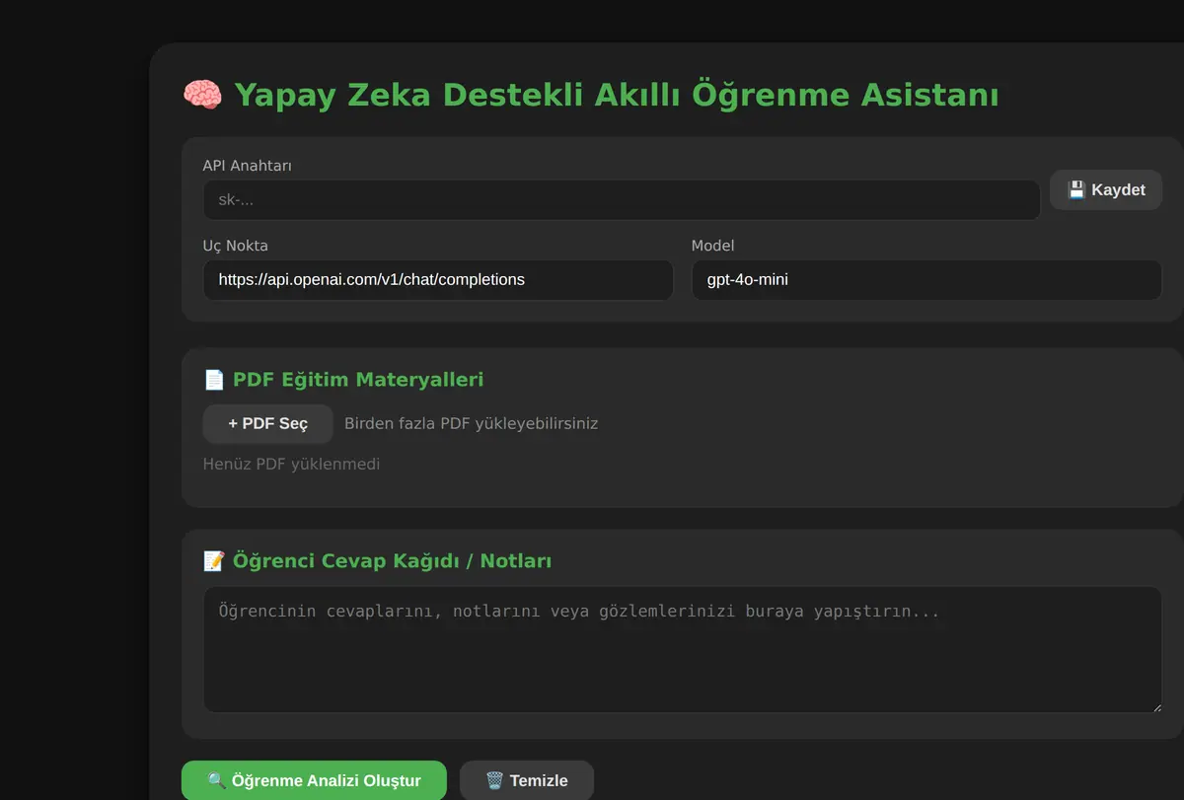Click the memo icon beside Öğrenci Cevap Kağıdı
This screenshot has height=800, width=1184.
[x=214, y=561]
